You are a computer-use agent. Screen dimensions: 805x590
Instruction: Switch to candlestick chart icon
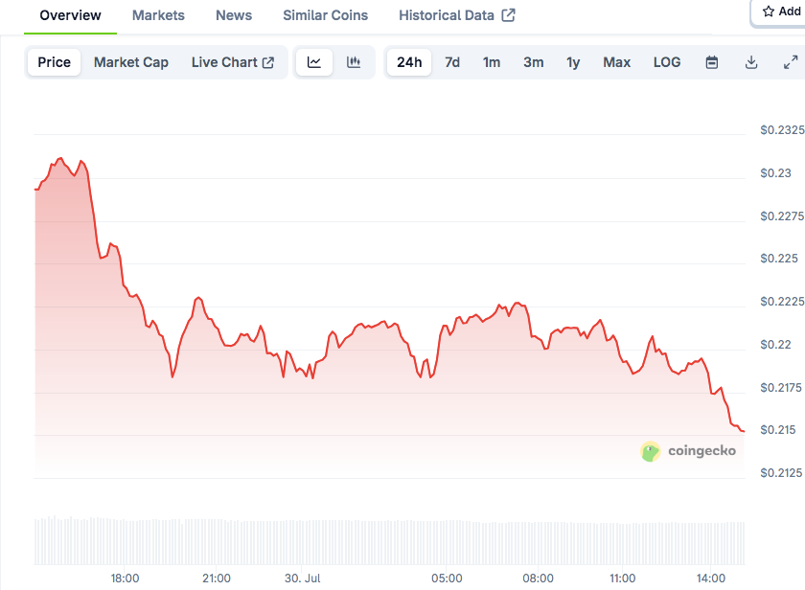(x=354, y=62)
